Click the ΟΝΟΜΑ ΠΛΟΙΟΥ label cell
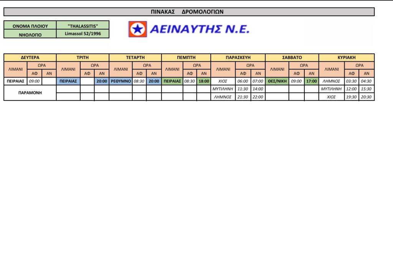The image size is (393, 279). (30, 26)
